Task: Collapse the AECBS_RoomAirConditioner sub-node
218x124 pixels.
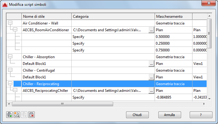Action: click(x=14, y=30)
